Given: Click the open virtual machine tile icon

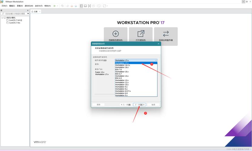Looking at the screenshot, I should (x=141, y=34).
